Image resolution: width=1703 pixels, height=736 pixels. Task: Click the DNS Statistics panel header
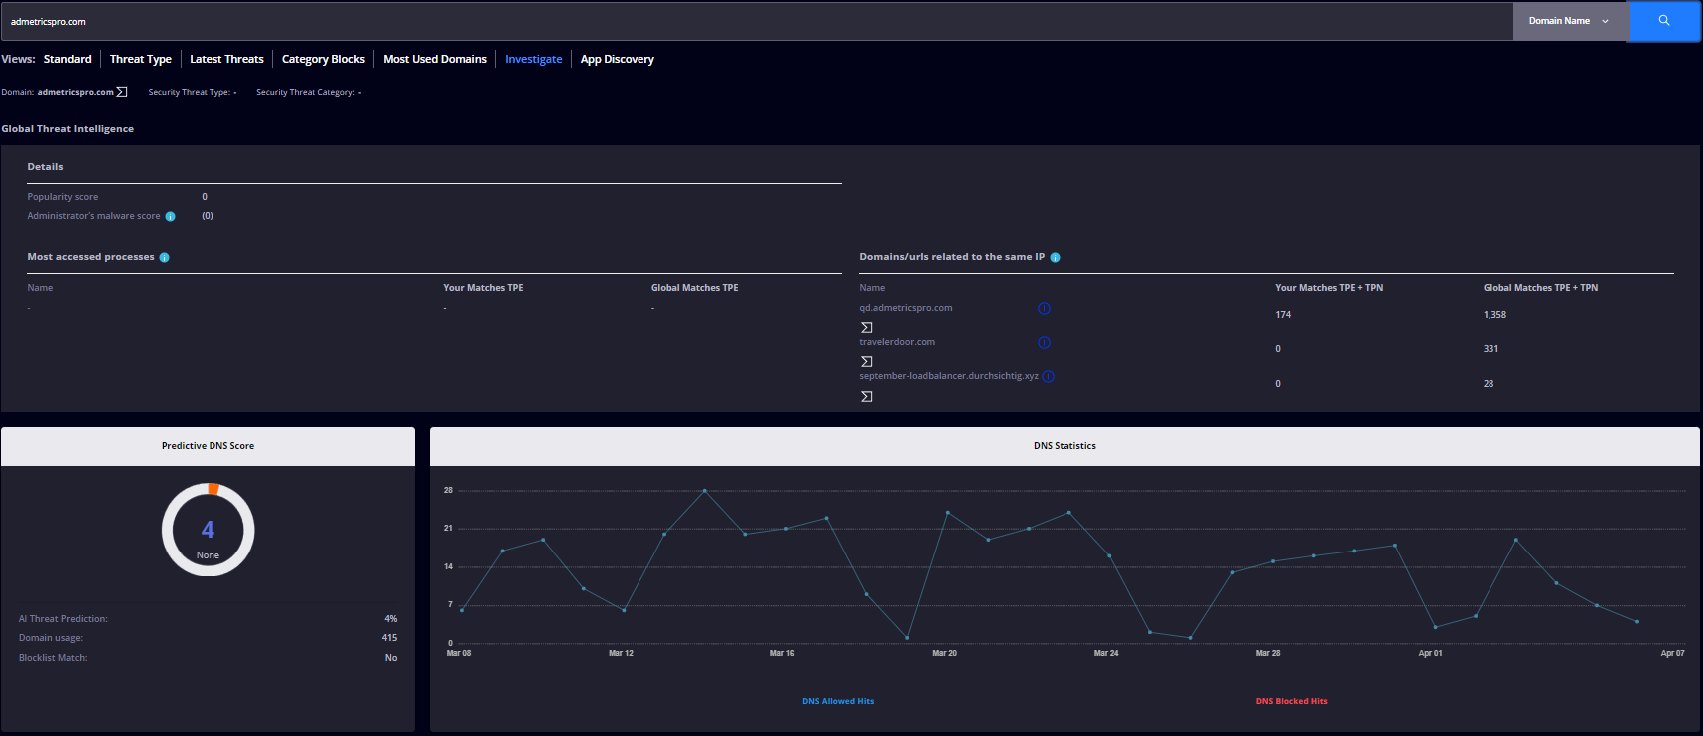pos(1064,446)
